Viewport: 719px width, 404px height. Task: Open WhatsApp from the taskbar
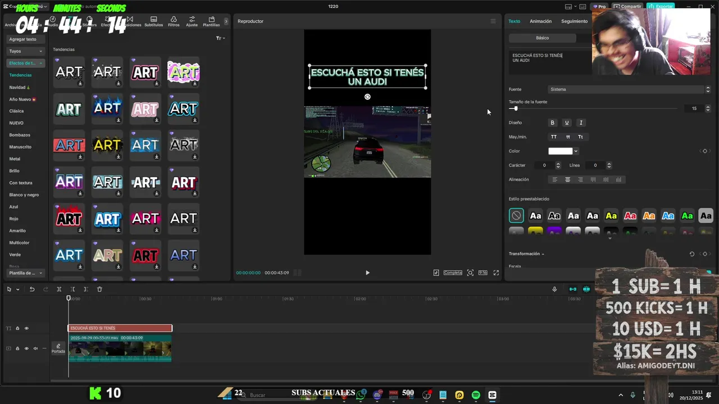click(361, 395)
